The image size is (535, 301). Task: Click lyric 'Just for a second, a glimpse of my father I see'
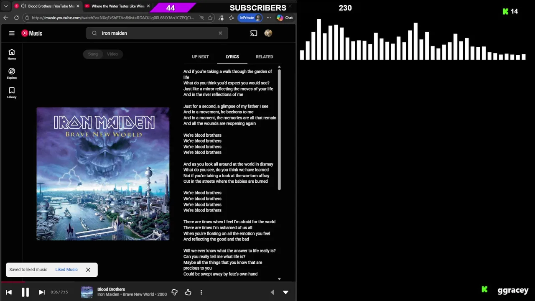(226, 106)
